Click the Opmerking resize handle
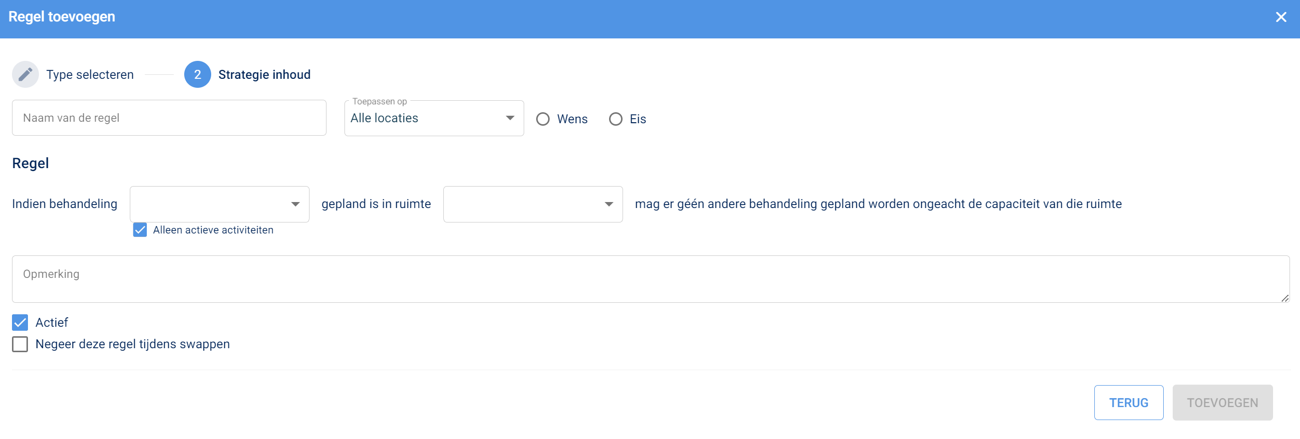The width and height of the screenshot is (1300, 439). point(1285,298)
